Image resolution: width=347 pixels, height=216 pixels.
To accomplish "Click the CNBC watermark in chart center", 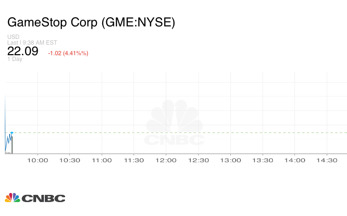I will click(175, 123).
